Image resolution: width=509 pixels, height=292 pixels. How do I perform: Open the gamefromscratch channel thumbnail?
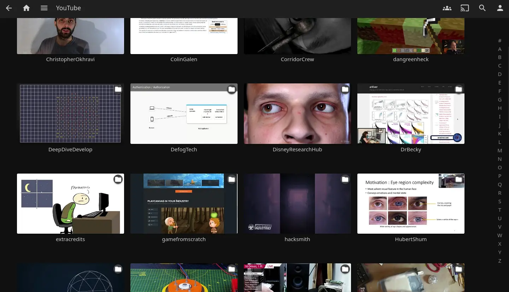(184, 204)
